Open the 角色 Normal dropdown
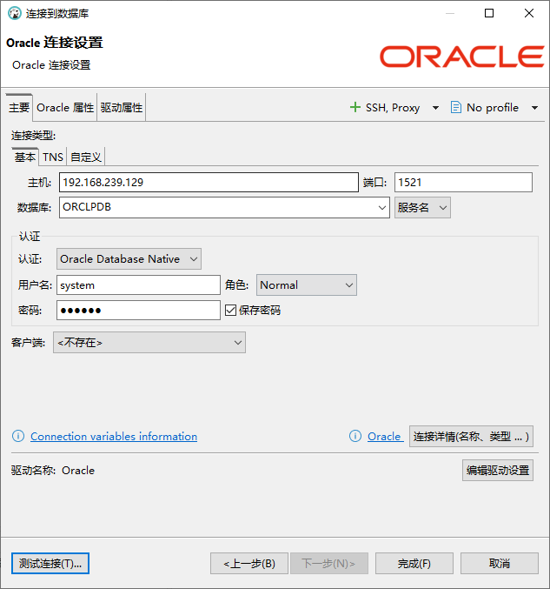Screen dimensions: 550x589 click(306, 285)
